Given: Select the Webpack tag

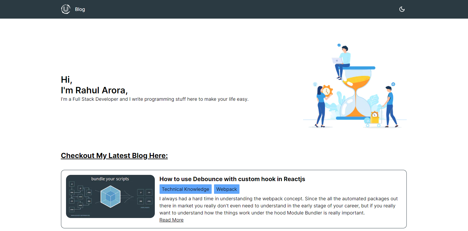Looking at the screenshot, I should click(x=227, y=189).
